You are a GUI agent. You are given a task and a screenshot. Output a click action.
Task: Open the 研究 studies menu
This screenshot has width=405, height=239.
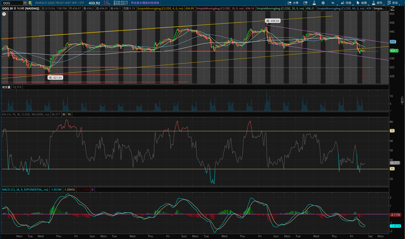point(377,3)
